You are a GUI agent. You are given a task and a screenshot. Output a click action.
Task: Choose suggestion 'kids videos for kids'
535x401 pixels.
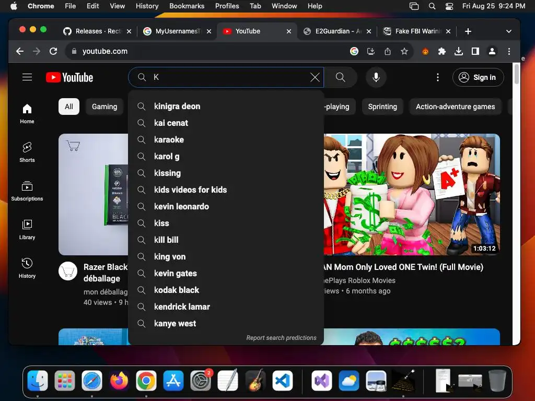[x=226, y=190]
